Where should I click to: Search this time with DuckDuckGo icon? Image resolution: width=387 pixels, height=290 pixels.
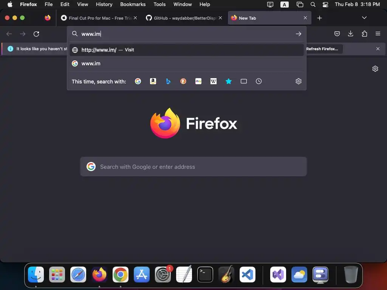[183, 81]
